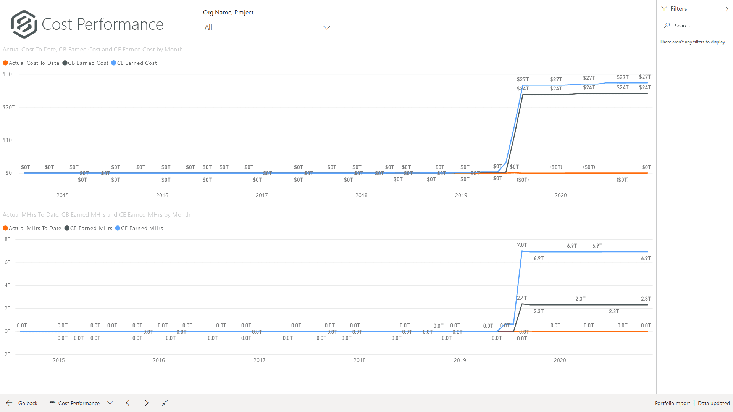Screen dimensions: 733x412
Task: Expand the page navigator chevron
Action: pyautogui.click(x=110, y=403)
